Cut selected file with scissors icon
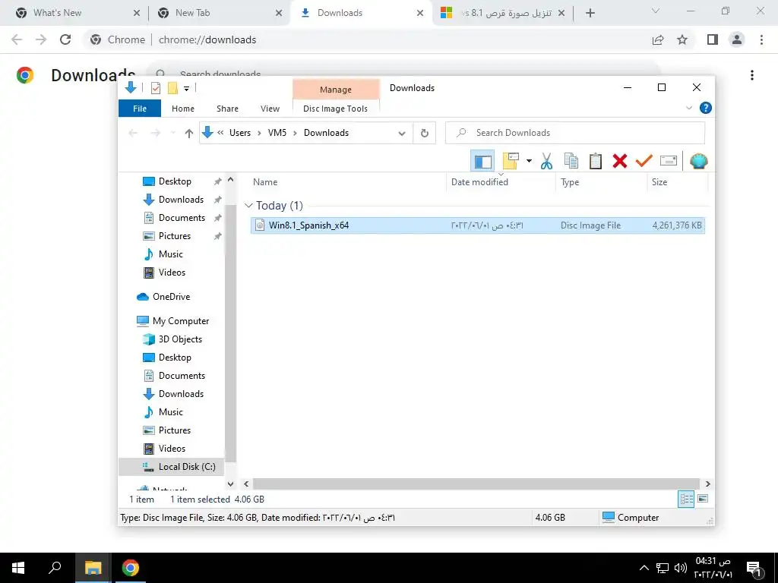This screenshot has width=778, height=583. [x=546, y=161]
